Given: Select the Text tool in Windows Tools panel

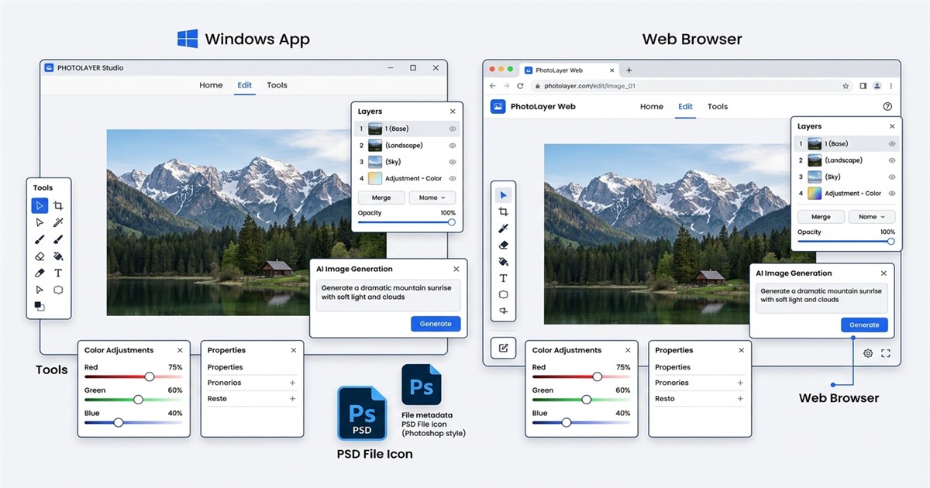Looking at the screenshot, I should coord(58,273).
